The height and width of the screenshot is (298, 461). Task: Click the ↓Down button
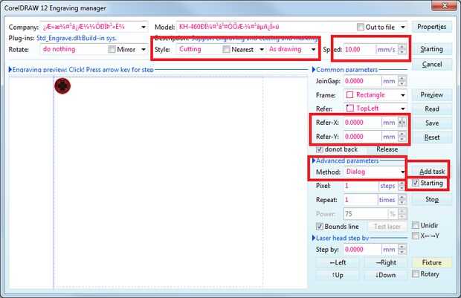tap(385, 275)
